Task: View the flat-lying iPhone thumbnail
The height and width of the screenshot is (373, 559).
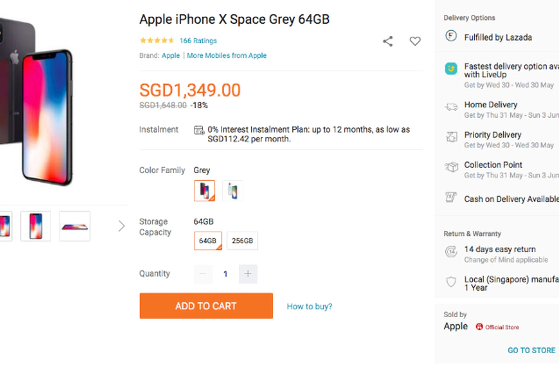Action: click(x=75, y=226)
